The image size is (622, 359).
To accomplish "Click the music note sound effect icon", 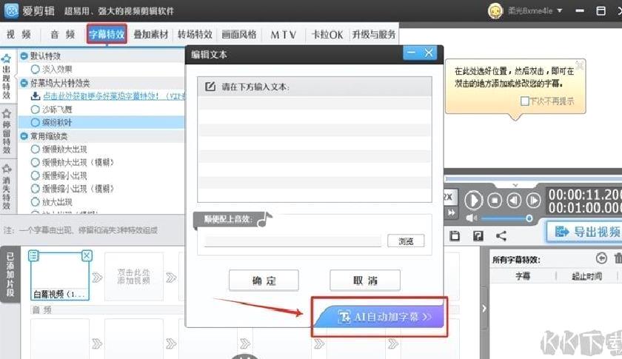I will (x=264, y=219).
